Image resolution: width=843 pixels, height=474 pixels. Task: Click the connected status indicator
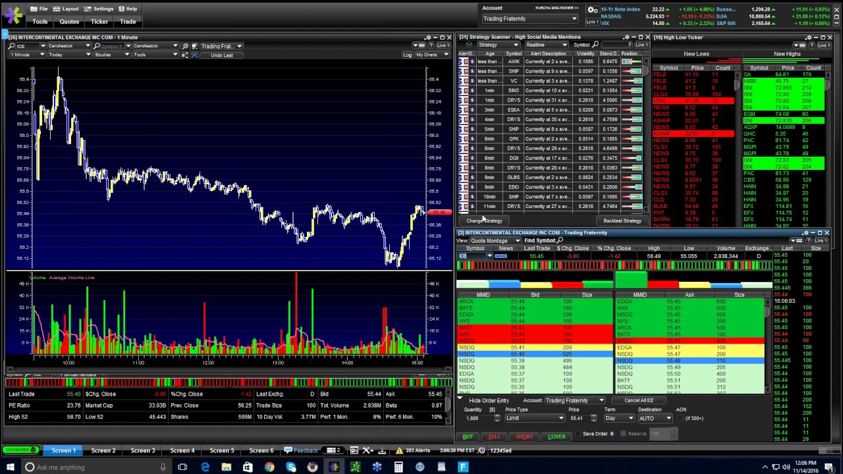20,450
